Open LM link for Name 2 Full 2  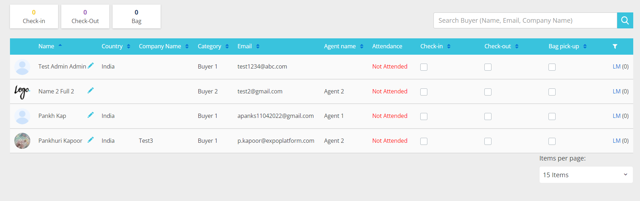point(616,91)
